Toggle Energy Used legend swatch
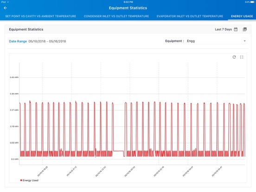 point(21,180)
